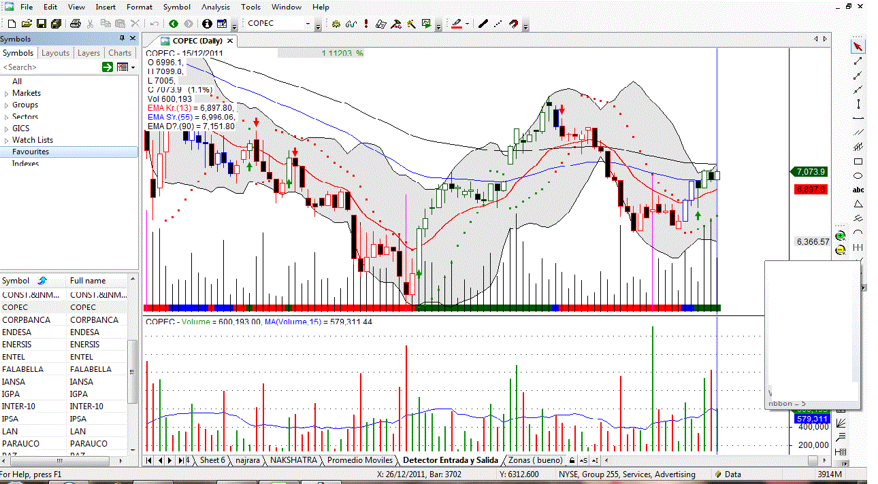Select the NAKSHATRA sheet tab
878x484 pixels.
click(x=293, y=460)
